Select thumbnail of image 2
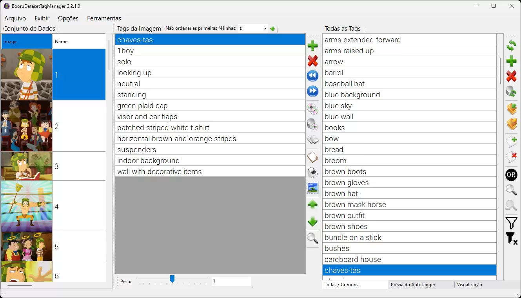The height and width of the screenshot is (298, 521). coord(27,126)
